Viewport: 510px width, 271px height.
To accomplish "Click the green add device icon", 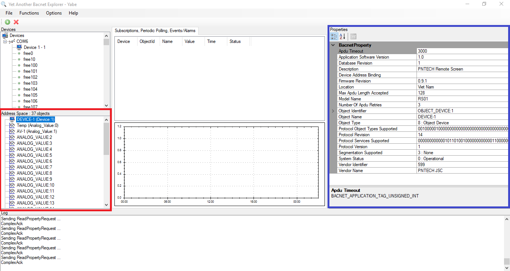I will (7, 22).
